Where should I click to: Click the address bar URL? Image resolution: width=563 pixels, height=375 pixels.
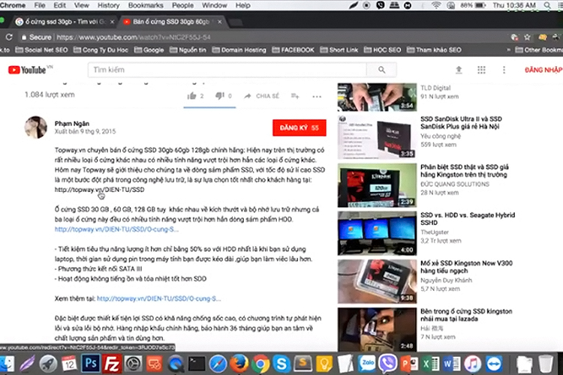134,37
